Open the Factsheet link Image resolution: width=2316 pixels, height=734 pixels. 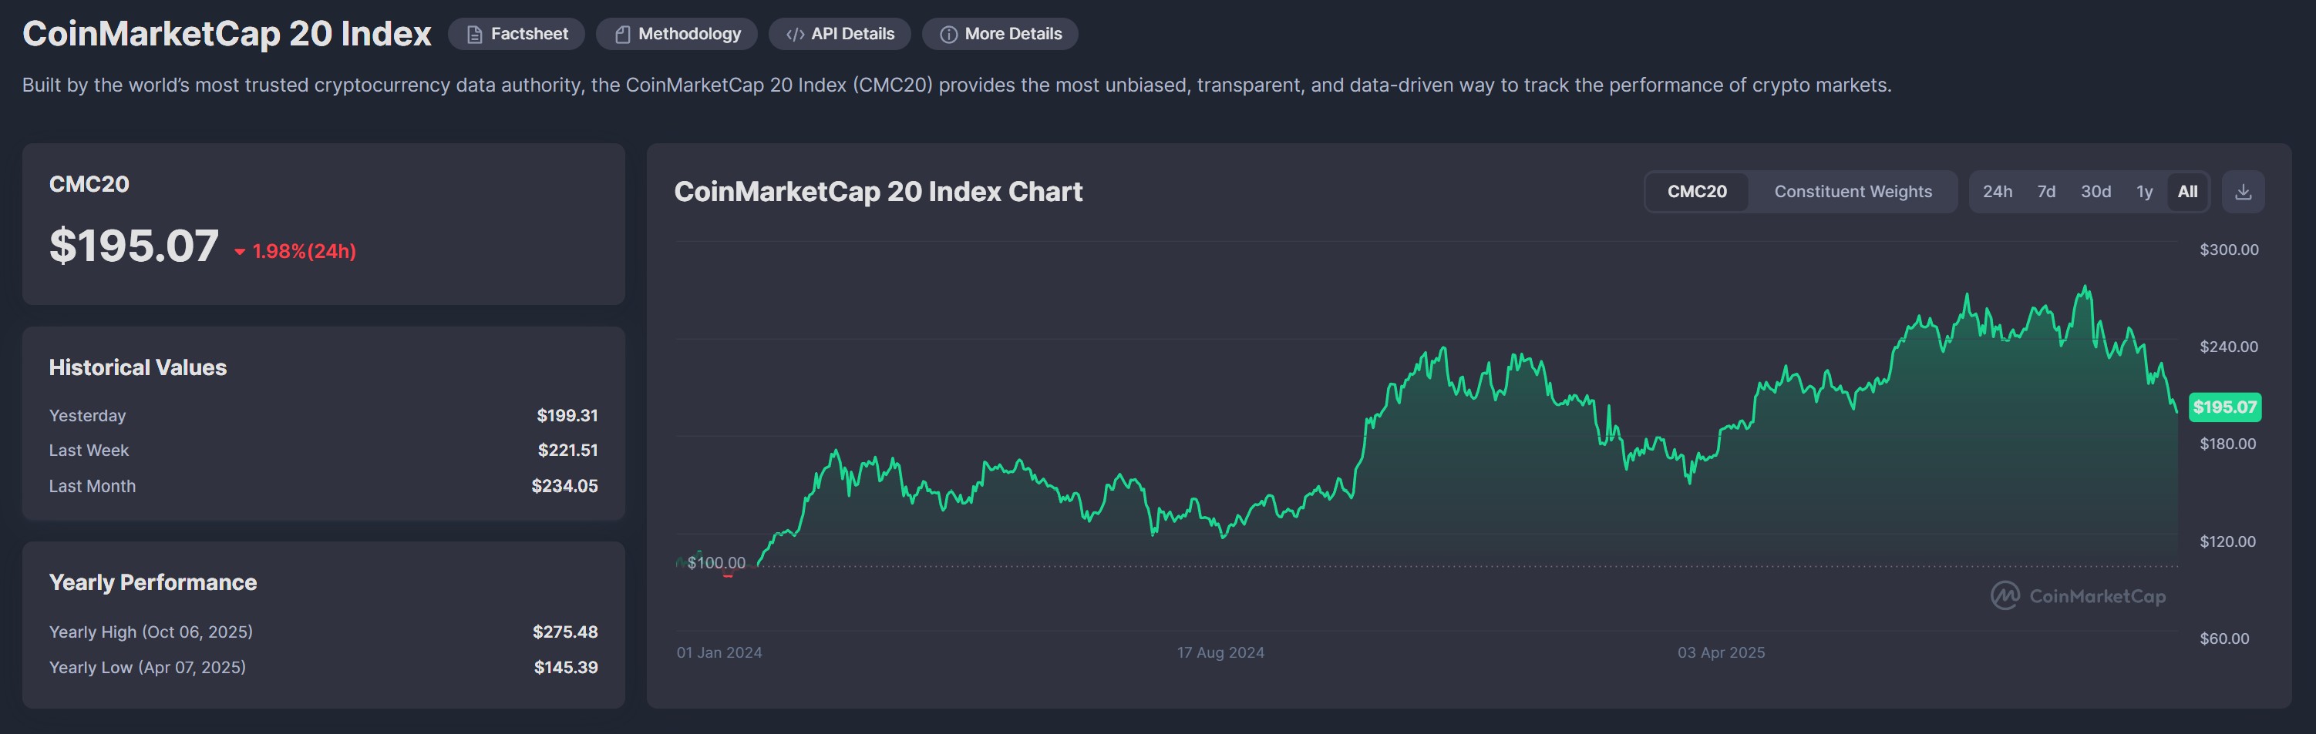click(x=529, y=34)
